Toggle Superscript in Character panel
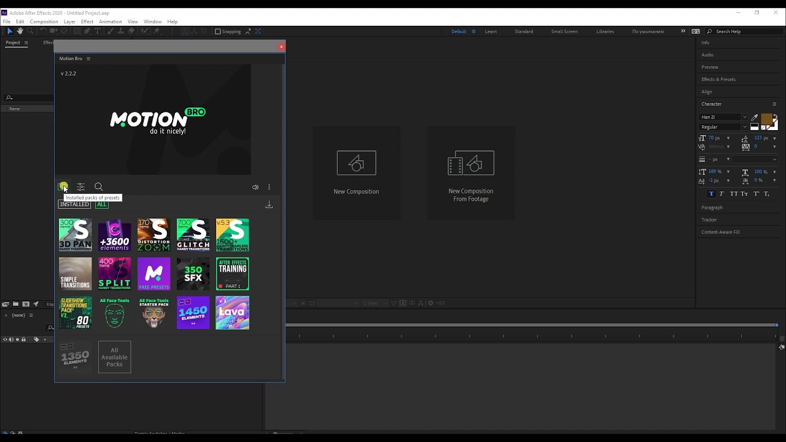 [757, 194]
